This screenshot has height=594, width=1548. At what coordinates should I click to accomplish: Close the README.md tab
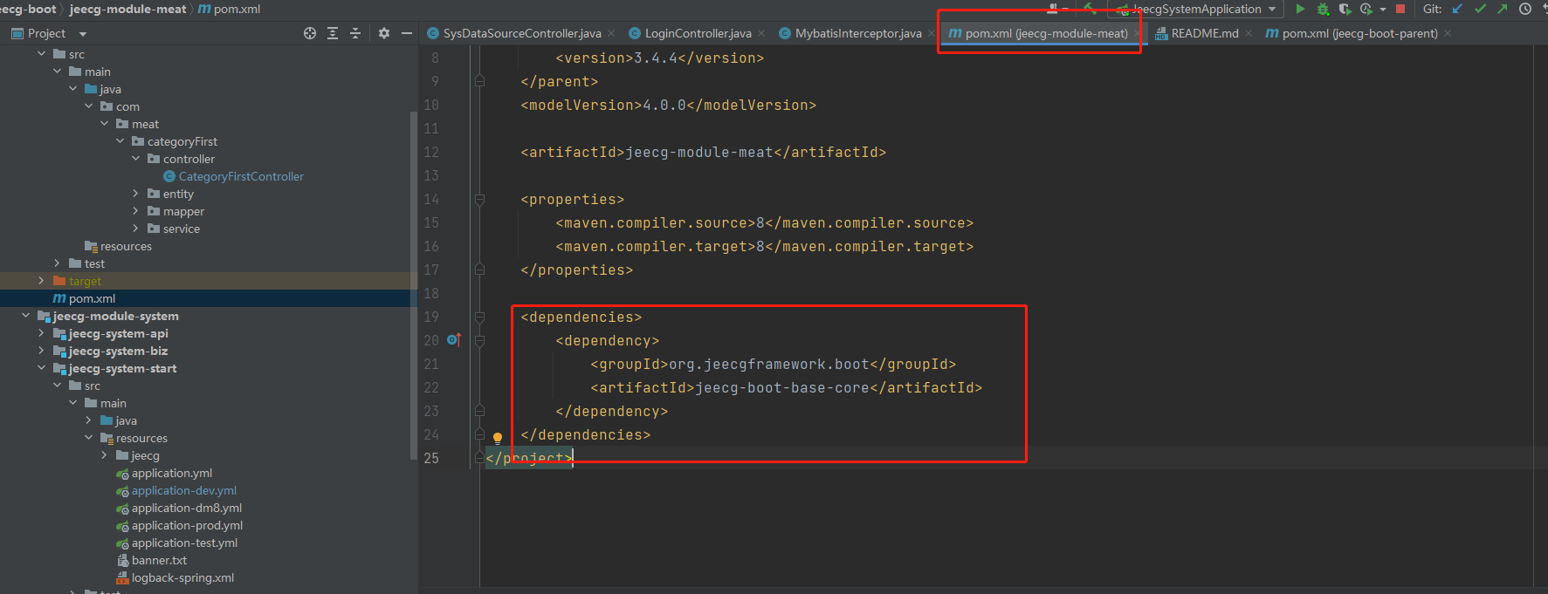[1249, 33]
